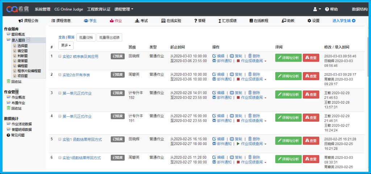Expand 作业成绩查阅 dropdown in row 1
Image resolution: width=371 pixels, height=174 pixels.
(x=265, y=61)
